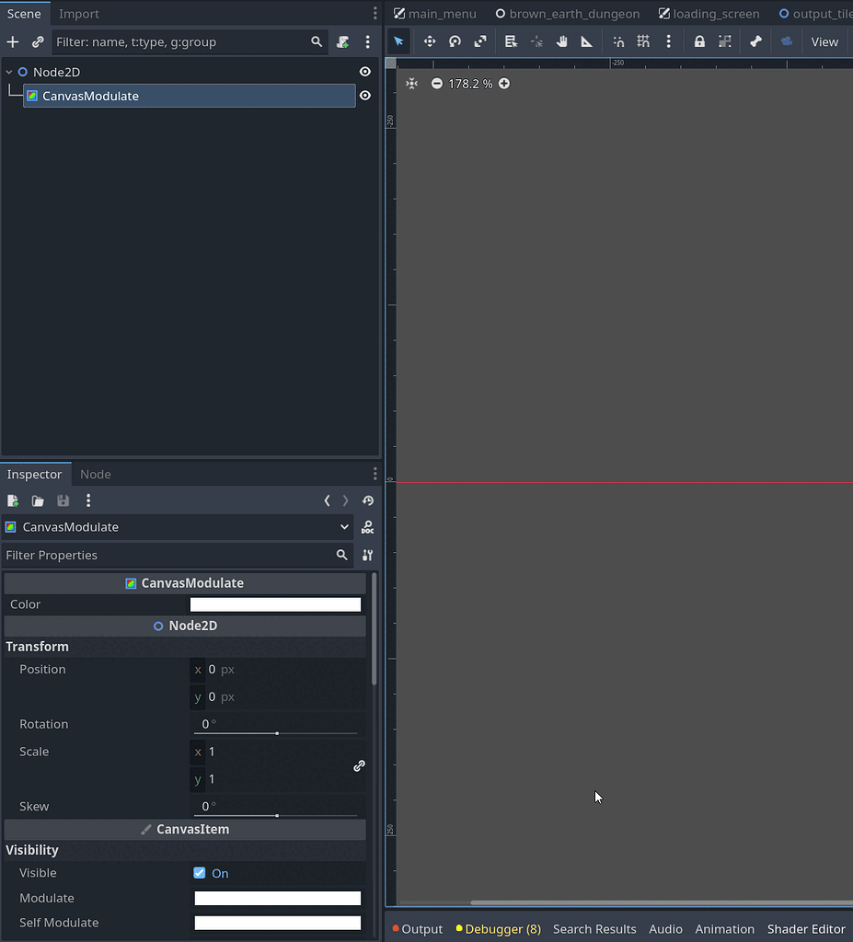Click the Color swatch of CanvasModulate
853x942 pixels.
tap(275, 603)
